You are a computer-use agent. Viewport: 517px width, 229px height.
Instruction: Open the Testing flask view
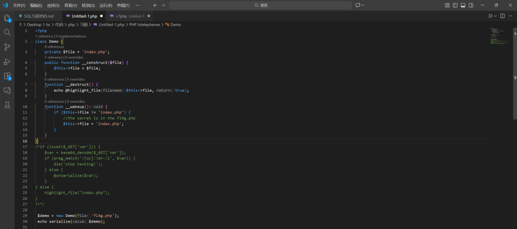pyautogui.click(x=7, y=105)
